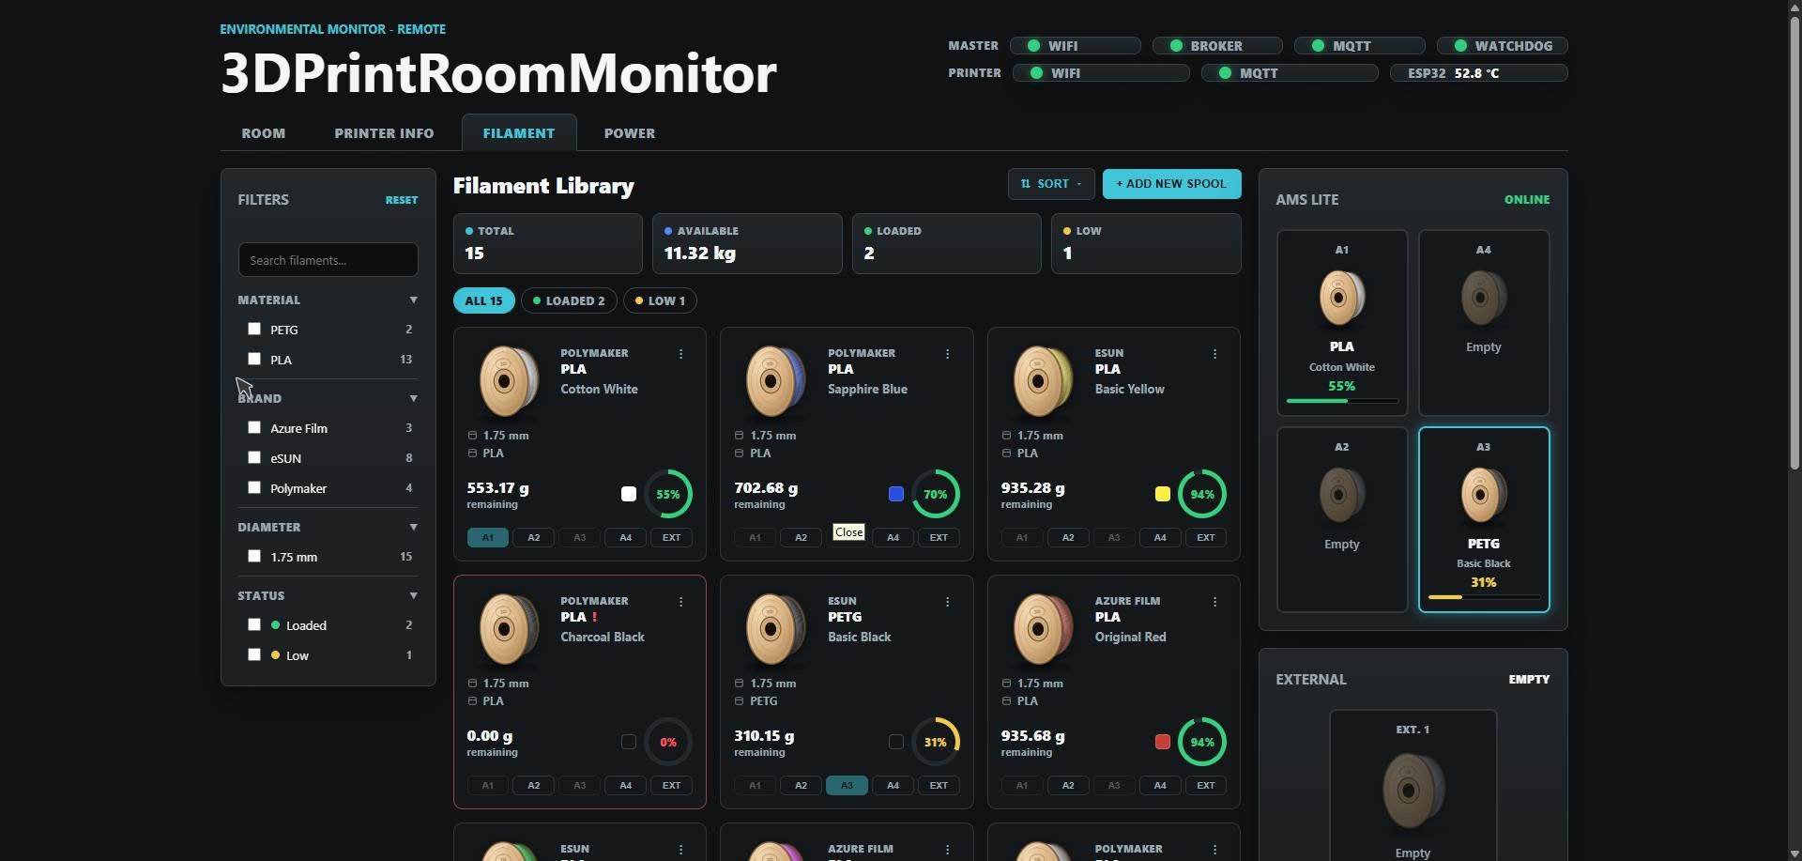
Task: Click the red color swatch on Original Red
Action: (x=1163, y=742)
